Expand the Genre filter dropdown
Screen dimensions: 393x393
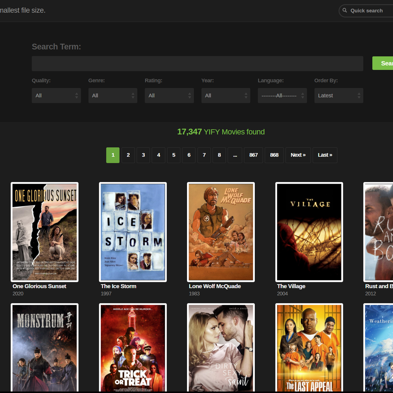[113, 96]
